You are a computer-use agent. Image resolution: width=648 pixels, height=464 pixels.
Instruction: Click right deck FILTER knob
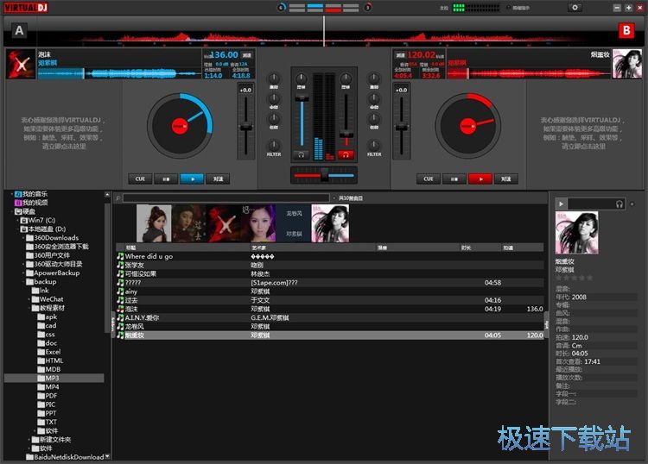click(x=374, y=145)
